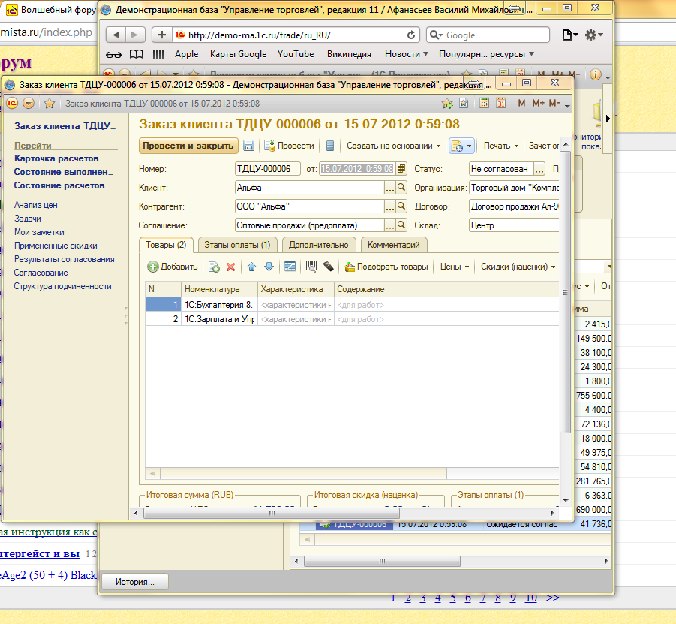Click the favorites page icon beside get-link icon
This screenshot has width=676, height=624.
[464, 103]
